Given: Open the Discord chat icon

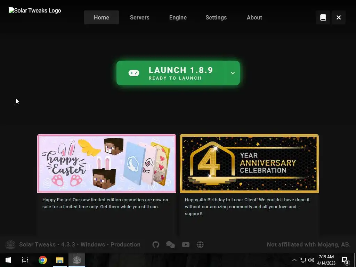Looking at the screenshot, I should tap(170, 244).
